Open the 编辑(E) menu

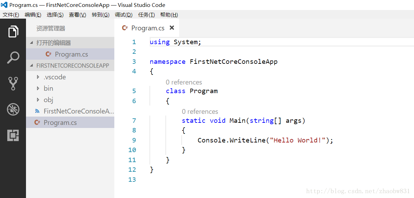point(33,15)
